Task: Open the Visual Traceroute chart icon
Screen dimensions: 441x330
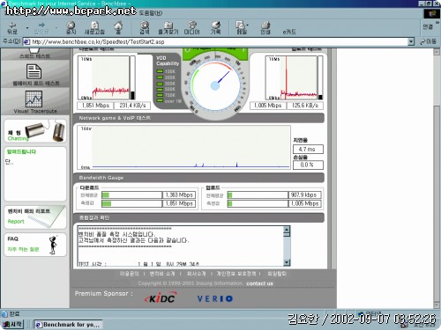Action: click(x=34, y=99)
